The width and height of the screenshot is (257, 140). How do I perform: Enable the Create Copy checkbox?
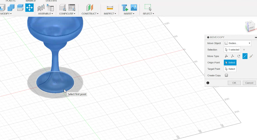tap(226, 75)
